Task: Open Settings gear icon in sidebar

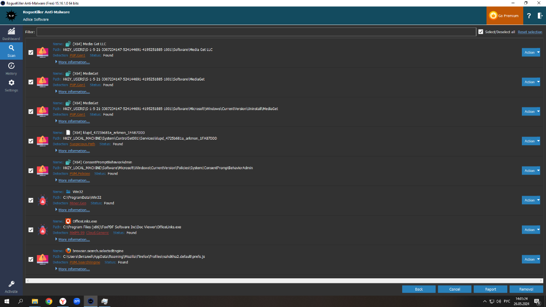Action: point(11,82)
